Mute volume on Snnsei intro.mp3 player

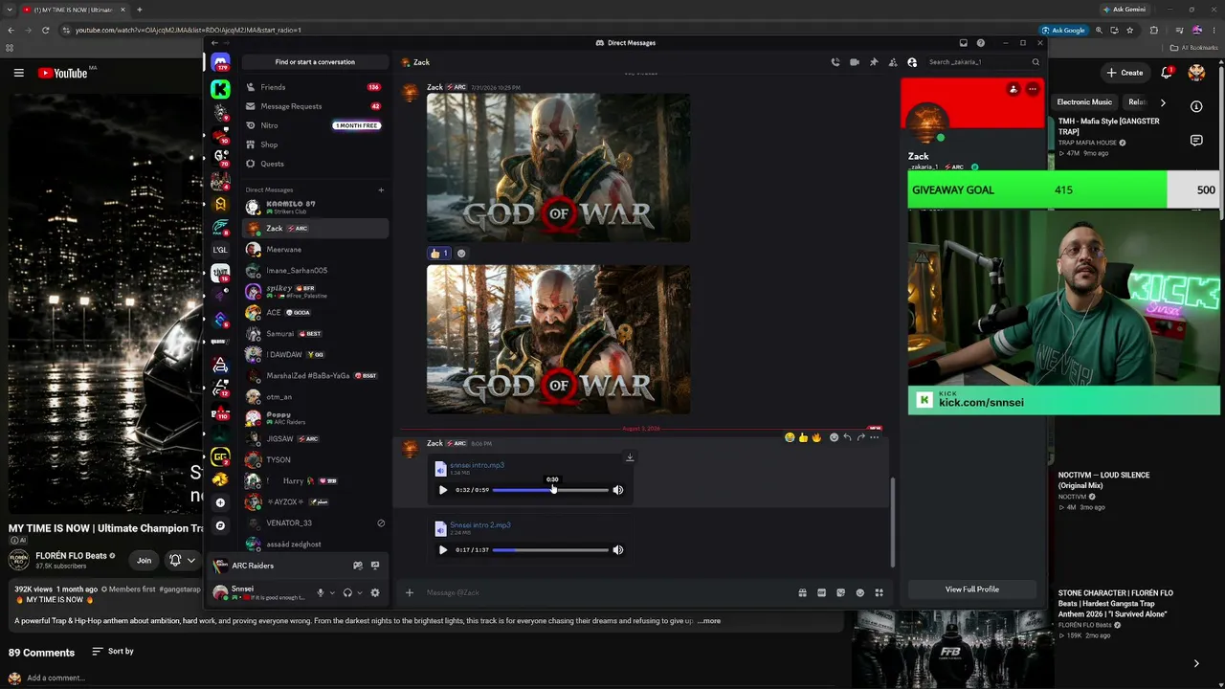pyautogui.click(x=618, y=490)
